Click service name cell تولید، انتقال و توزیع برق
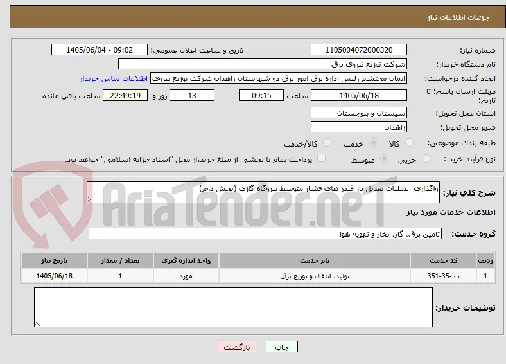 click(x=315, y=276)
